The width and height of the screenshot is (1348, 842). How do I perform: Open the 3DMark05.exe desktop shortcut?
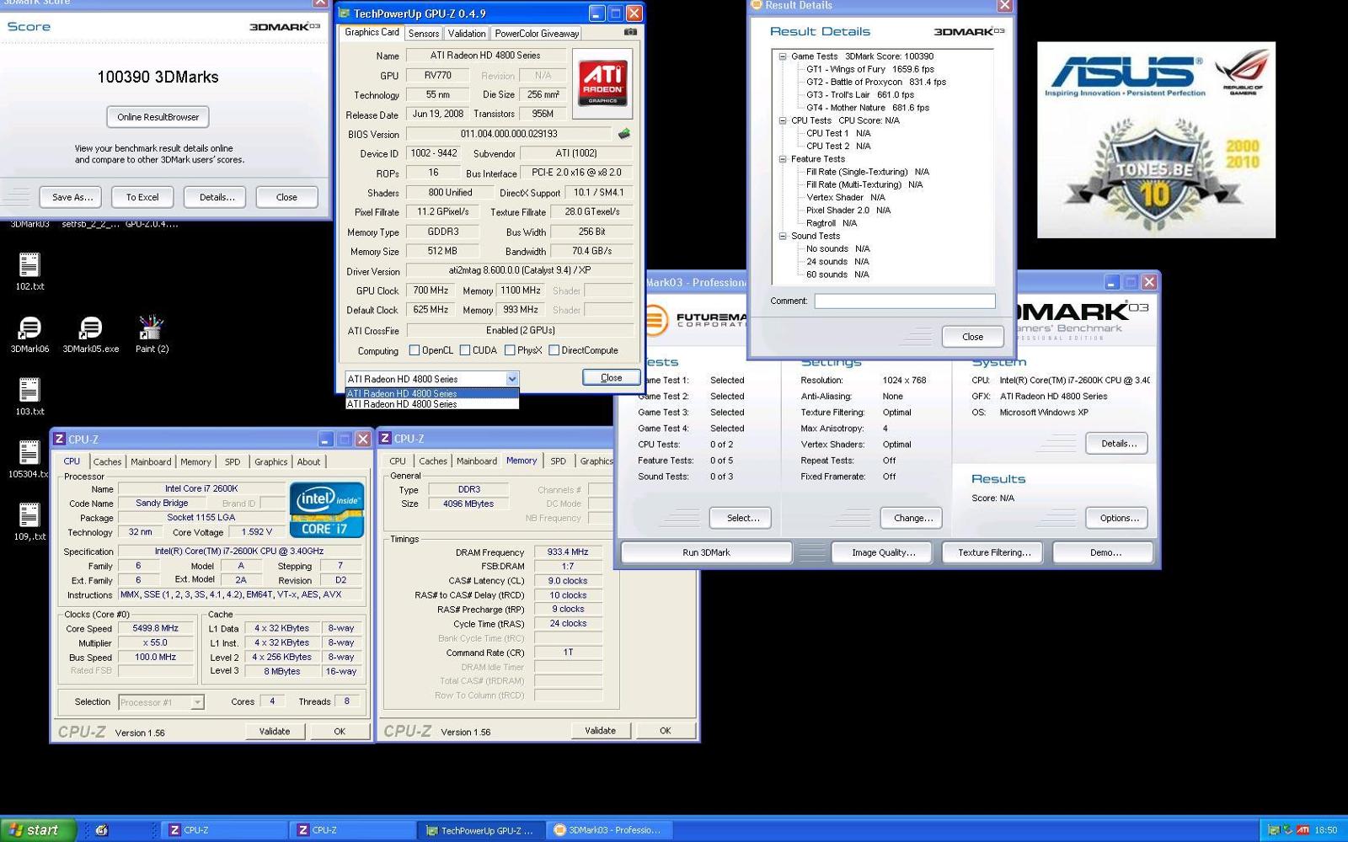point(90,333)
